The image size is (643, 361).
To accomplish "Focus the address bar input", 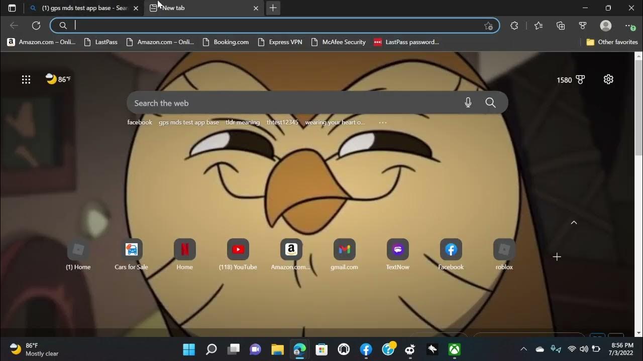I will pyautogui.click(x=274, y=26).
